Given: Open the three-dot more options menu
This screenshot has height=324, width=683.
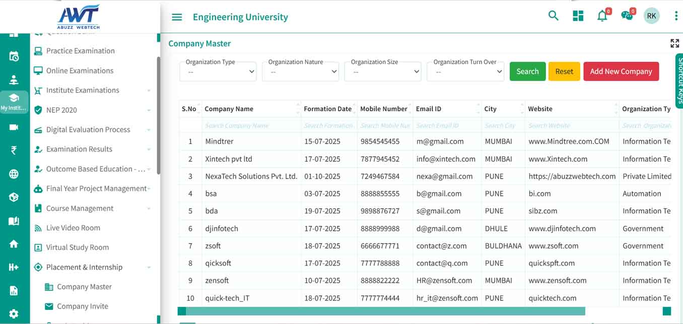Looking at the screenshot, I should [676, 16].
